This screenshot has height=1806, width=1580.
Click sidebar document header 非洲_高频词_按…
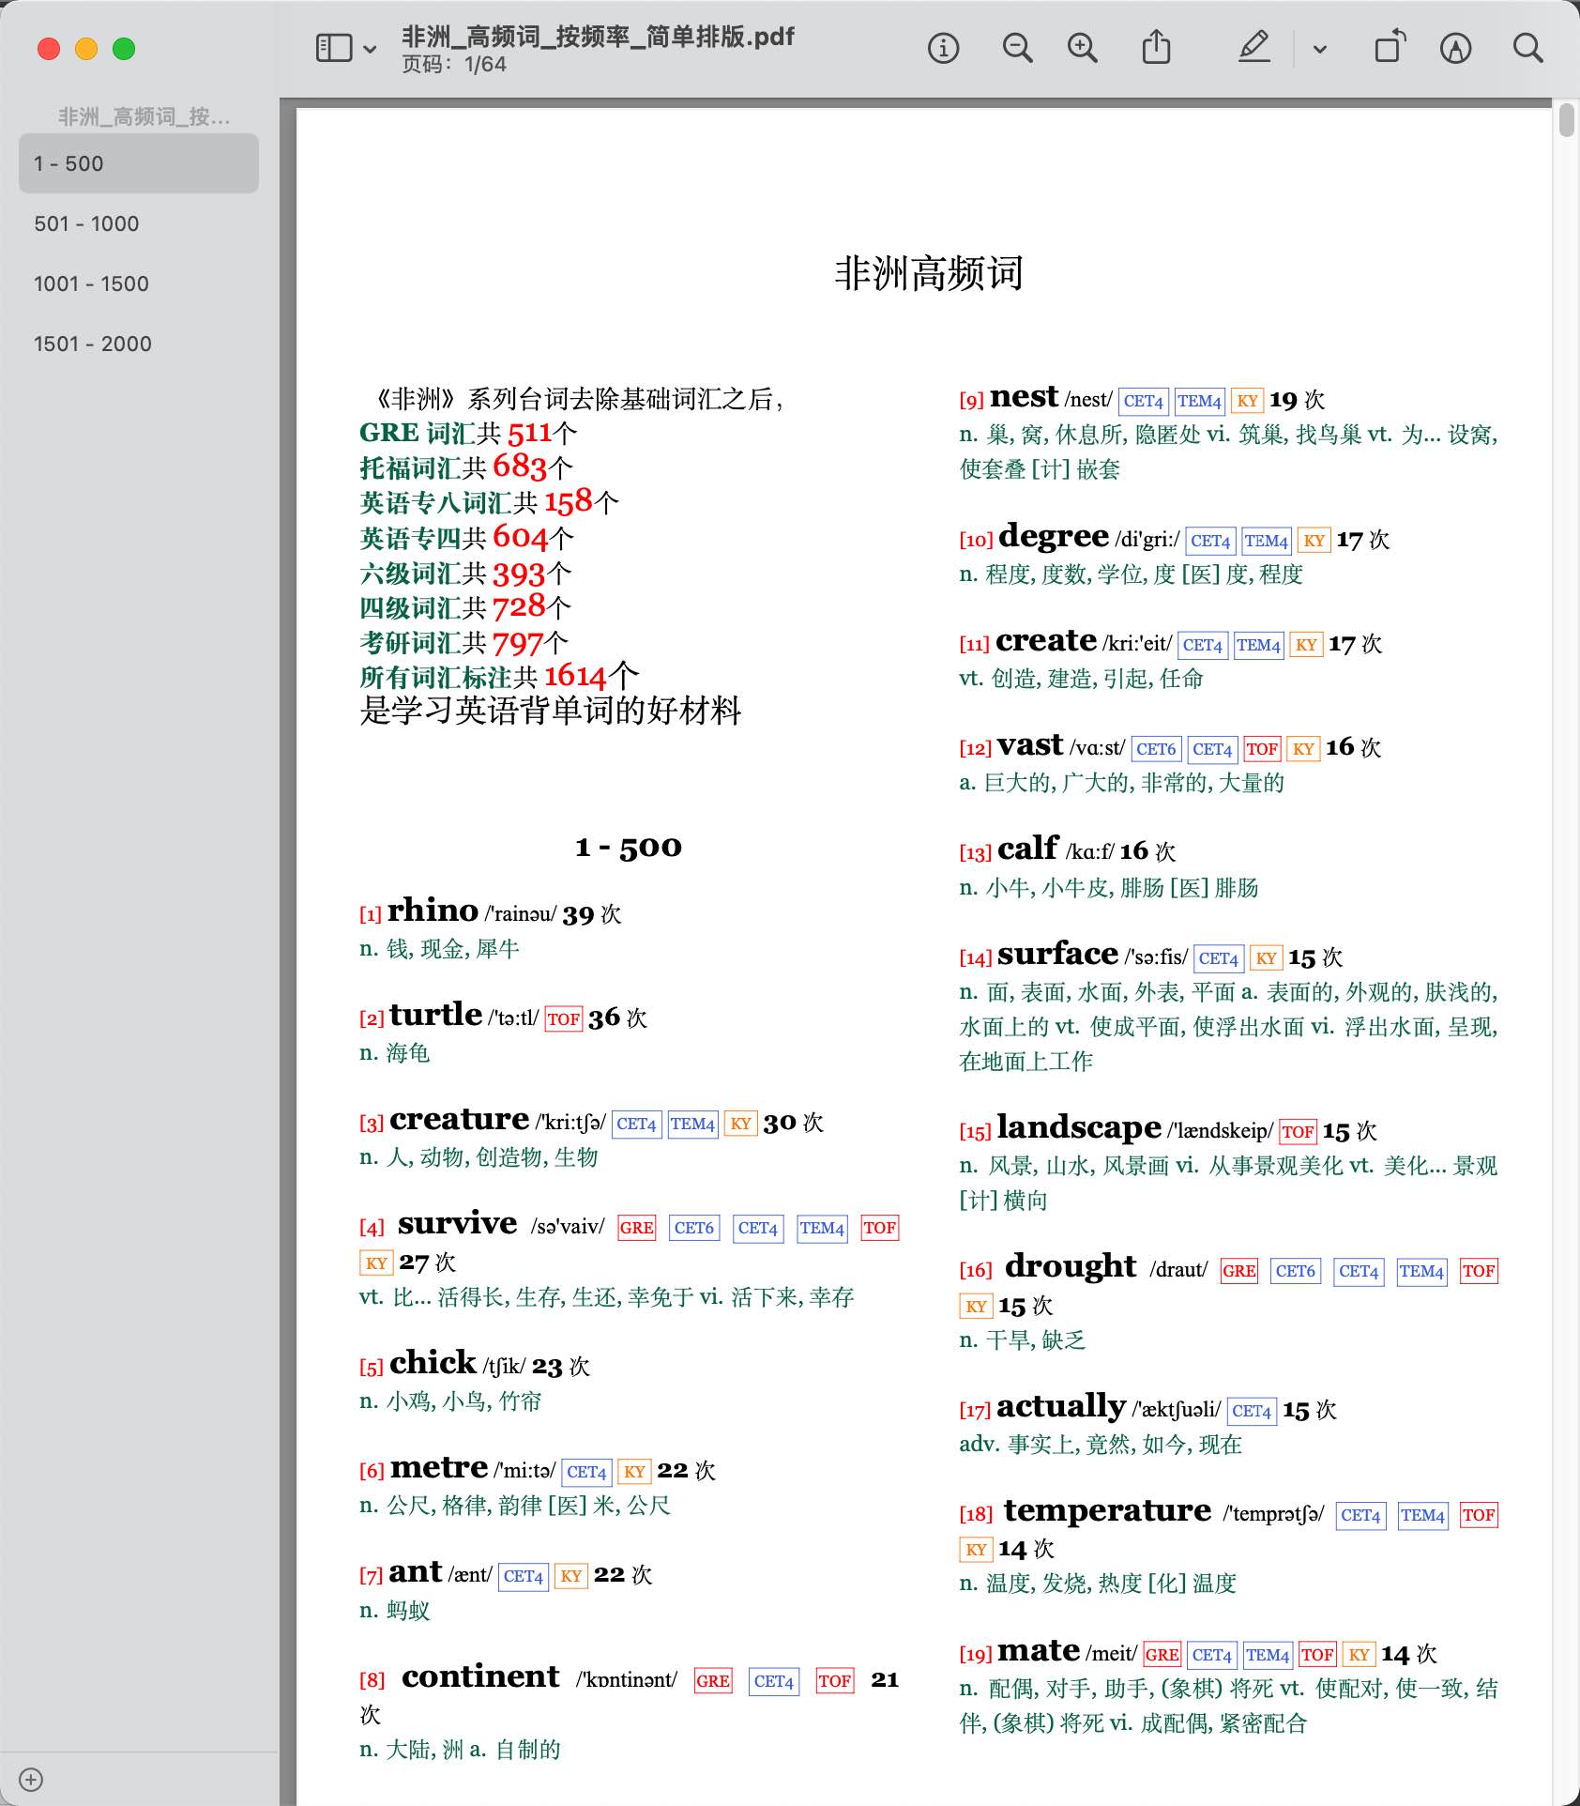[144, 116]
